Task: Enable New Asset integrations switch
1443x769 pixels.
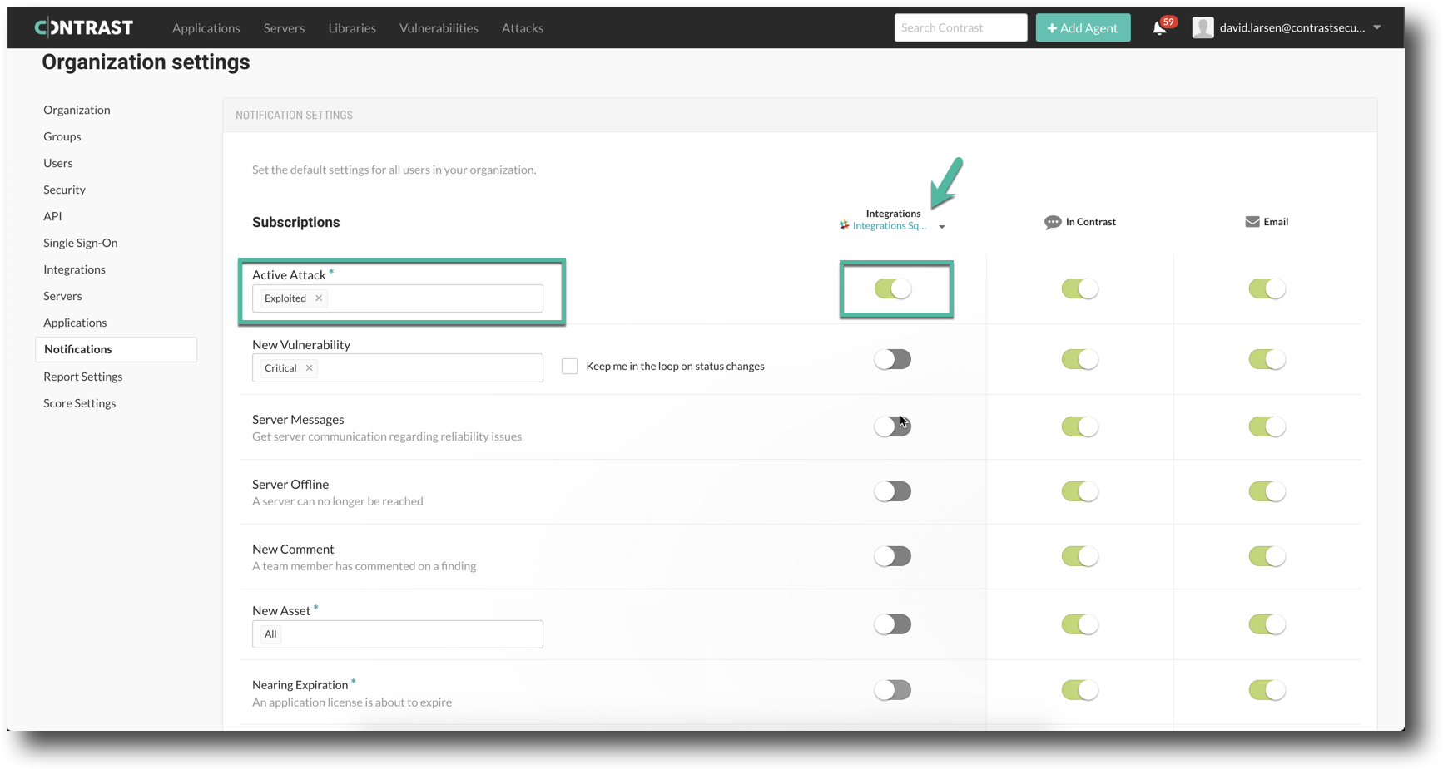Action: point(893,624)
